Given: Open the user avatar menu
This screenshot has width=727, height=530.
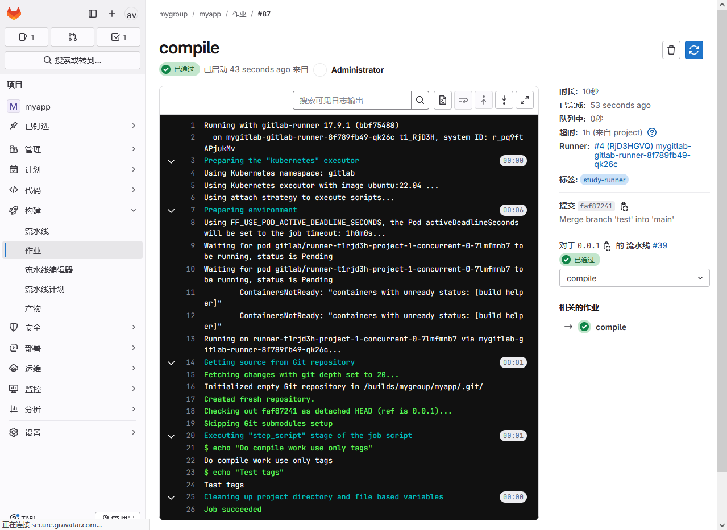Looking at the screenshot, I should pyautogui.click(x=131, y=14).
